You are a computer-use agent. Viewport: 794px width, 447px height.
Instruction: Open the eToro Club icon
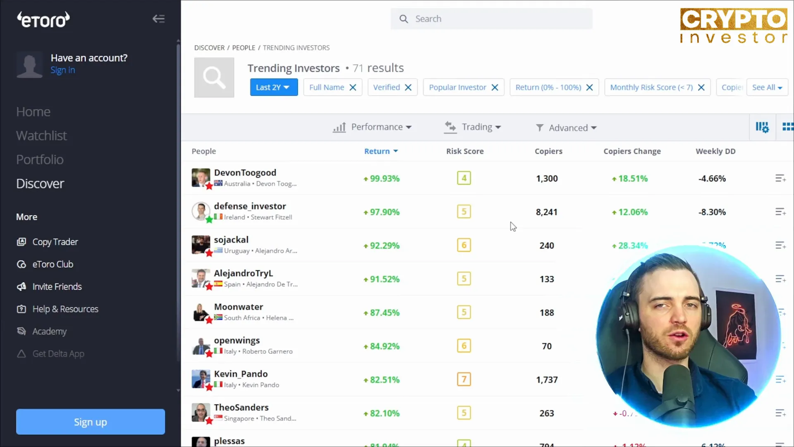point(21,264)
